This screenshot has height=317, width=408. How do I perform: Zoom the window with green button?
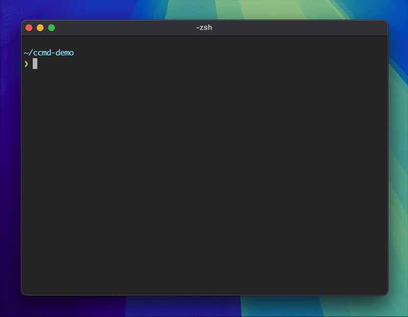(52, 28)
